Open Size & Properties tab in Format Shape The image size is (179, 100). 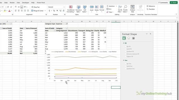click(x=133, y=38)
